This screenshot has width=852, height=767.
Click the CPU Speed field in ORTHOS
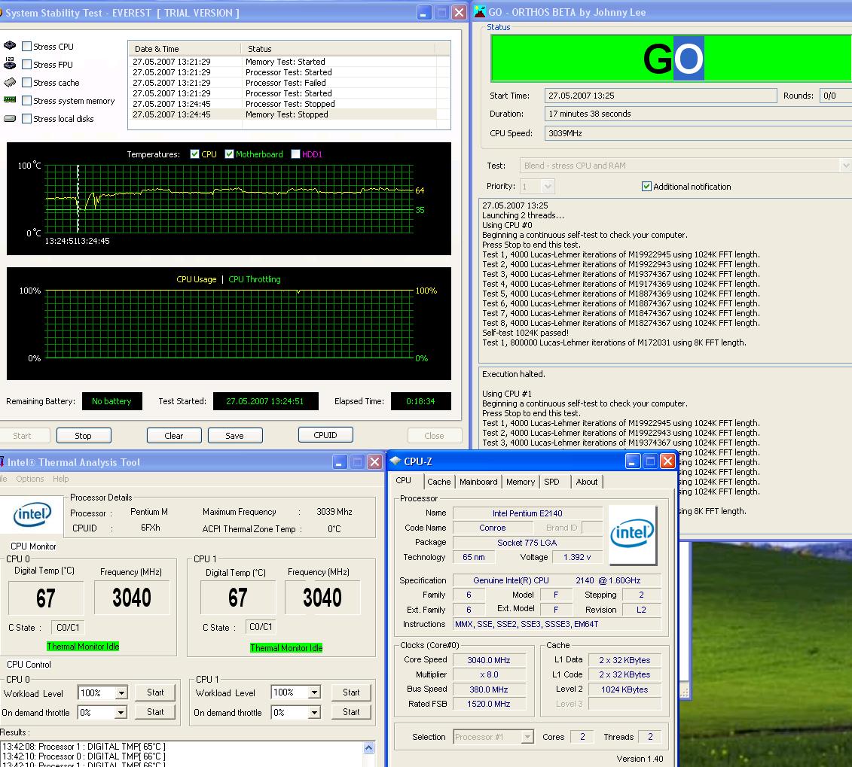pos(698,133)
